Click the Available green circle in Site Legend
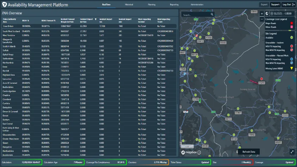The height and width of the screenshot is (167, 297). [292, 37]
